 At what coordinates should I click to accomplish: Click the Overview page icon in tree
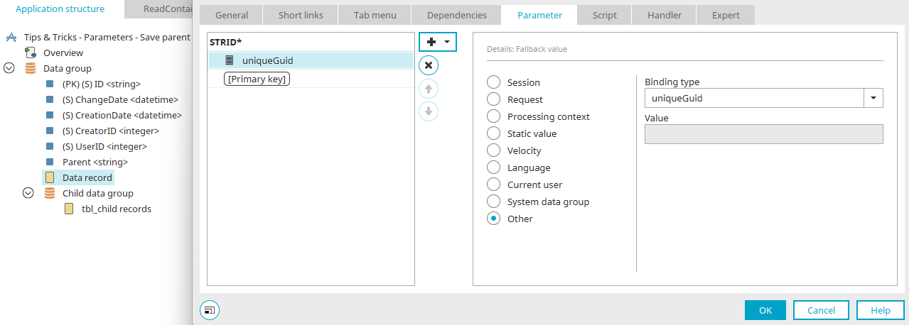pos(31,53)
